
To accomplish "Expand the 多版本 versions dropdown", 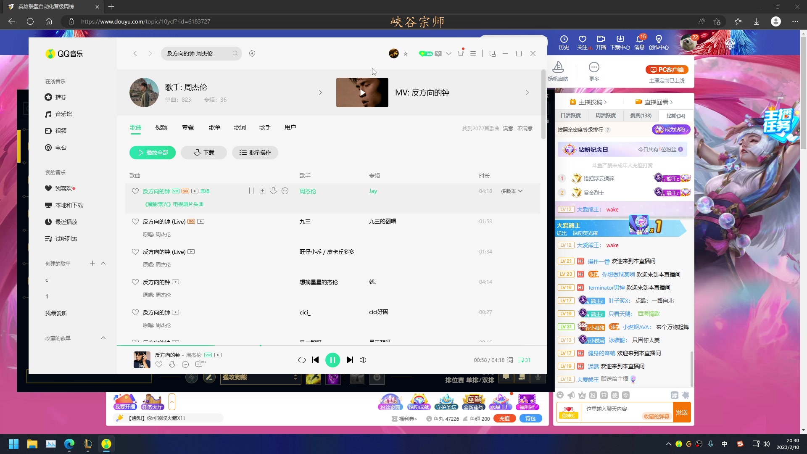I will pyautogui.click(x=512, y=191).
